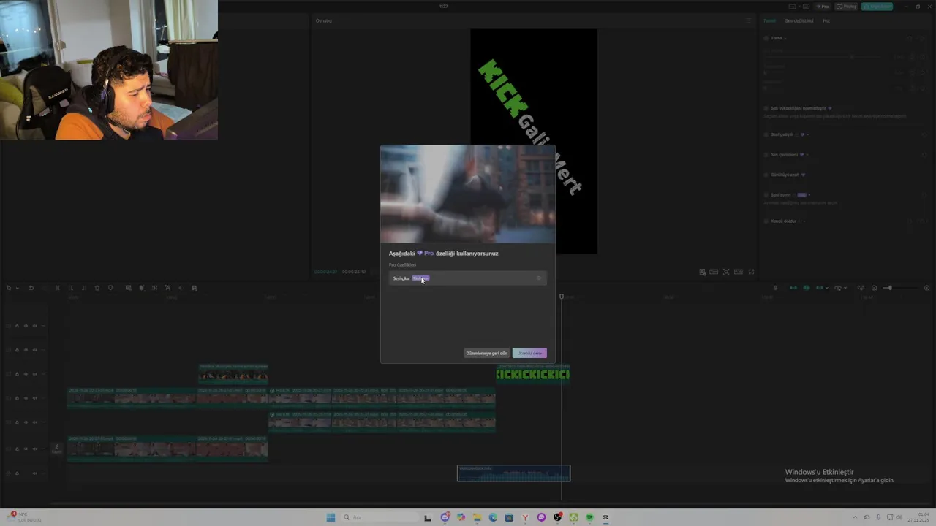Click the Pro button in title bar
The width and height of the screenshot is (936, 526).
823,7
